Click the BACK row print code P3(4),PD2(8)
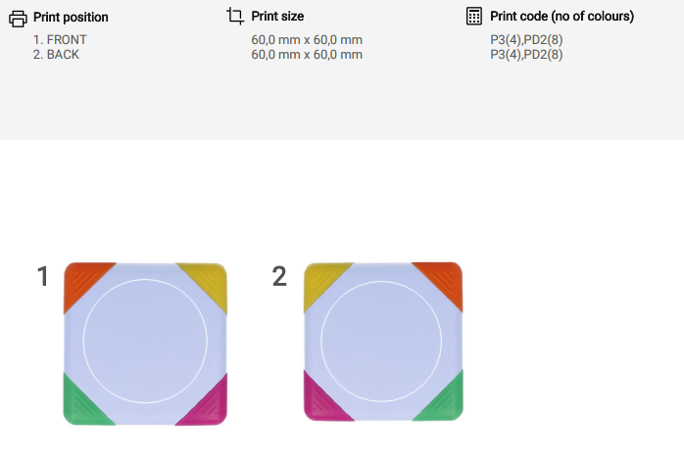This screenshot has height=460, width=684. [526, 55]
